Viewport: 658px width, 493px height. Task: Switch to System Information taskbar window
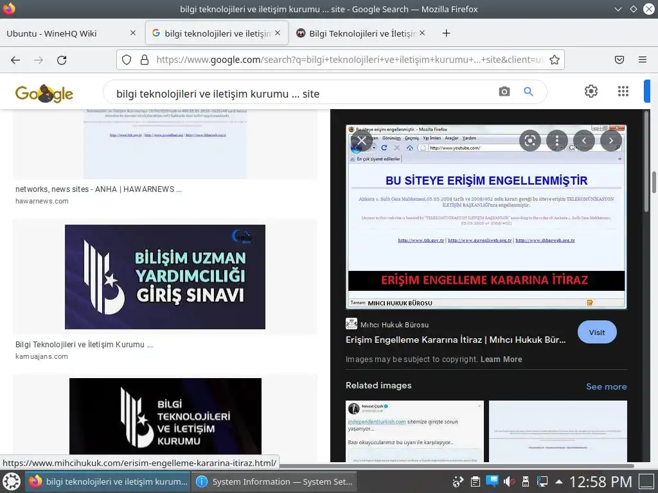pyautogui.click(x=274, y=481)
